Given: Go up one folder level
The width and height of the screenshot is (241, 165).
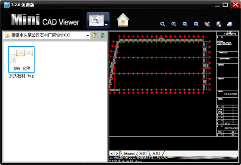Looking at the screenshot, I should pos(95,35).
